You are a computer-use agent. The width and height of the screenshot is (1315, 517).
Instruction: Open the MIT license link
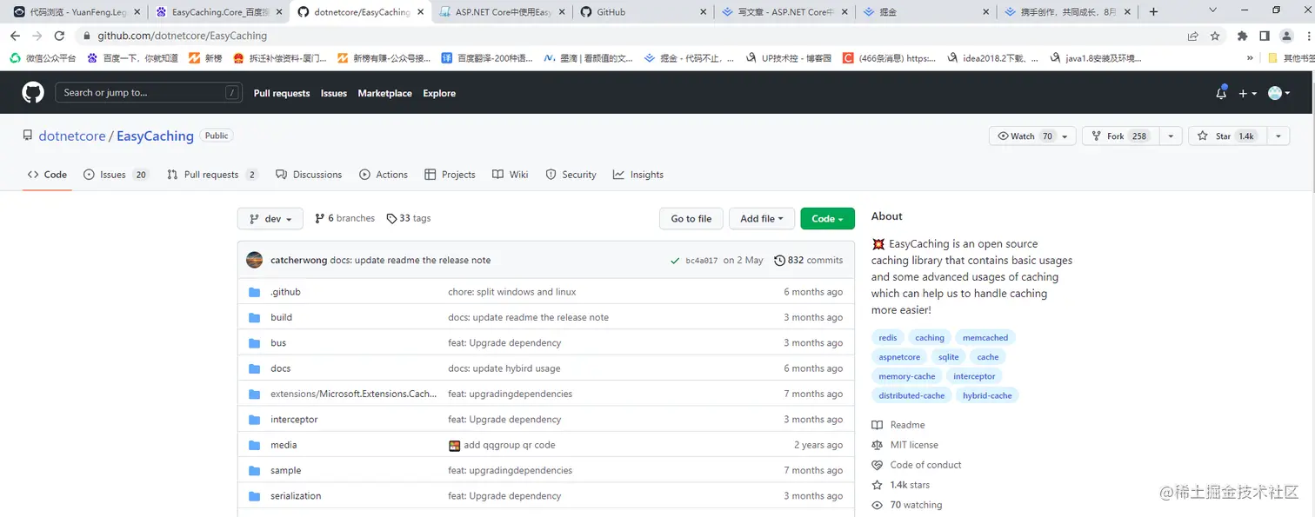tap(904, 445)
